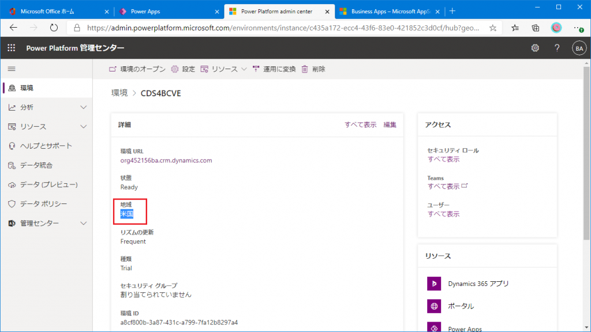591x332 pixels.
Task: Open the browser favorites list icon
Action: (515, 28)
